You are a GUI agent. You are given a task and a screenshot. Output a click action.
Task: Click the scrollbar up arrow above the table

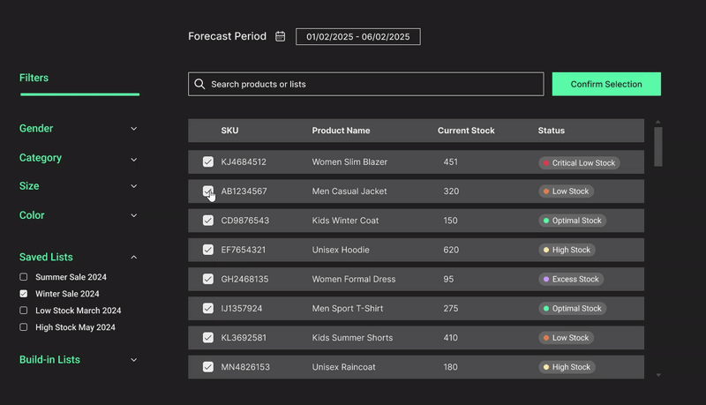pyautogui.click(x=658, y=123)
